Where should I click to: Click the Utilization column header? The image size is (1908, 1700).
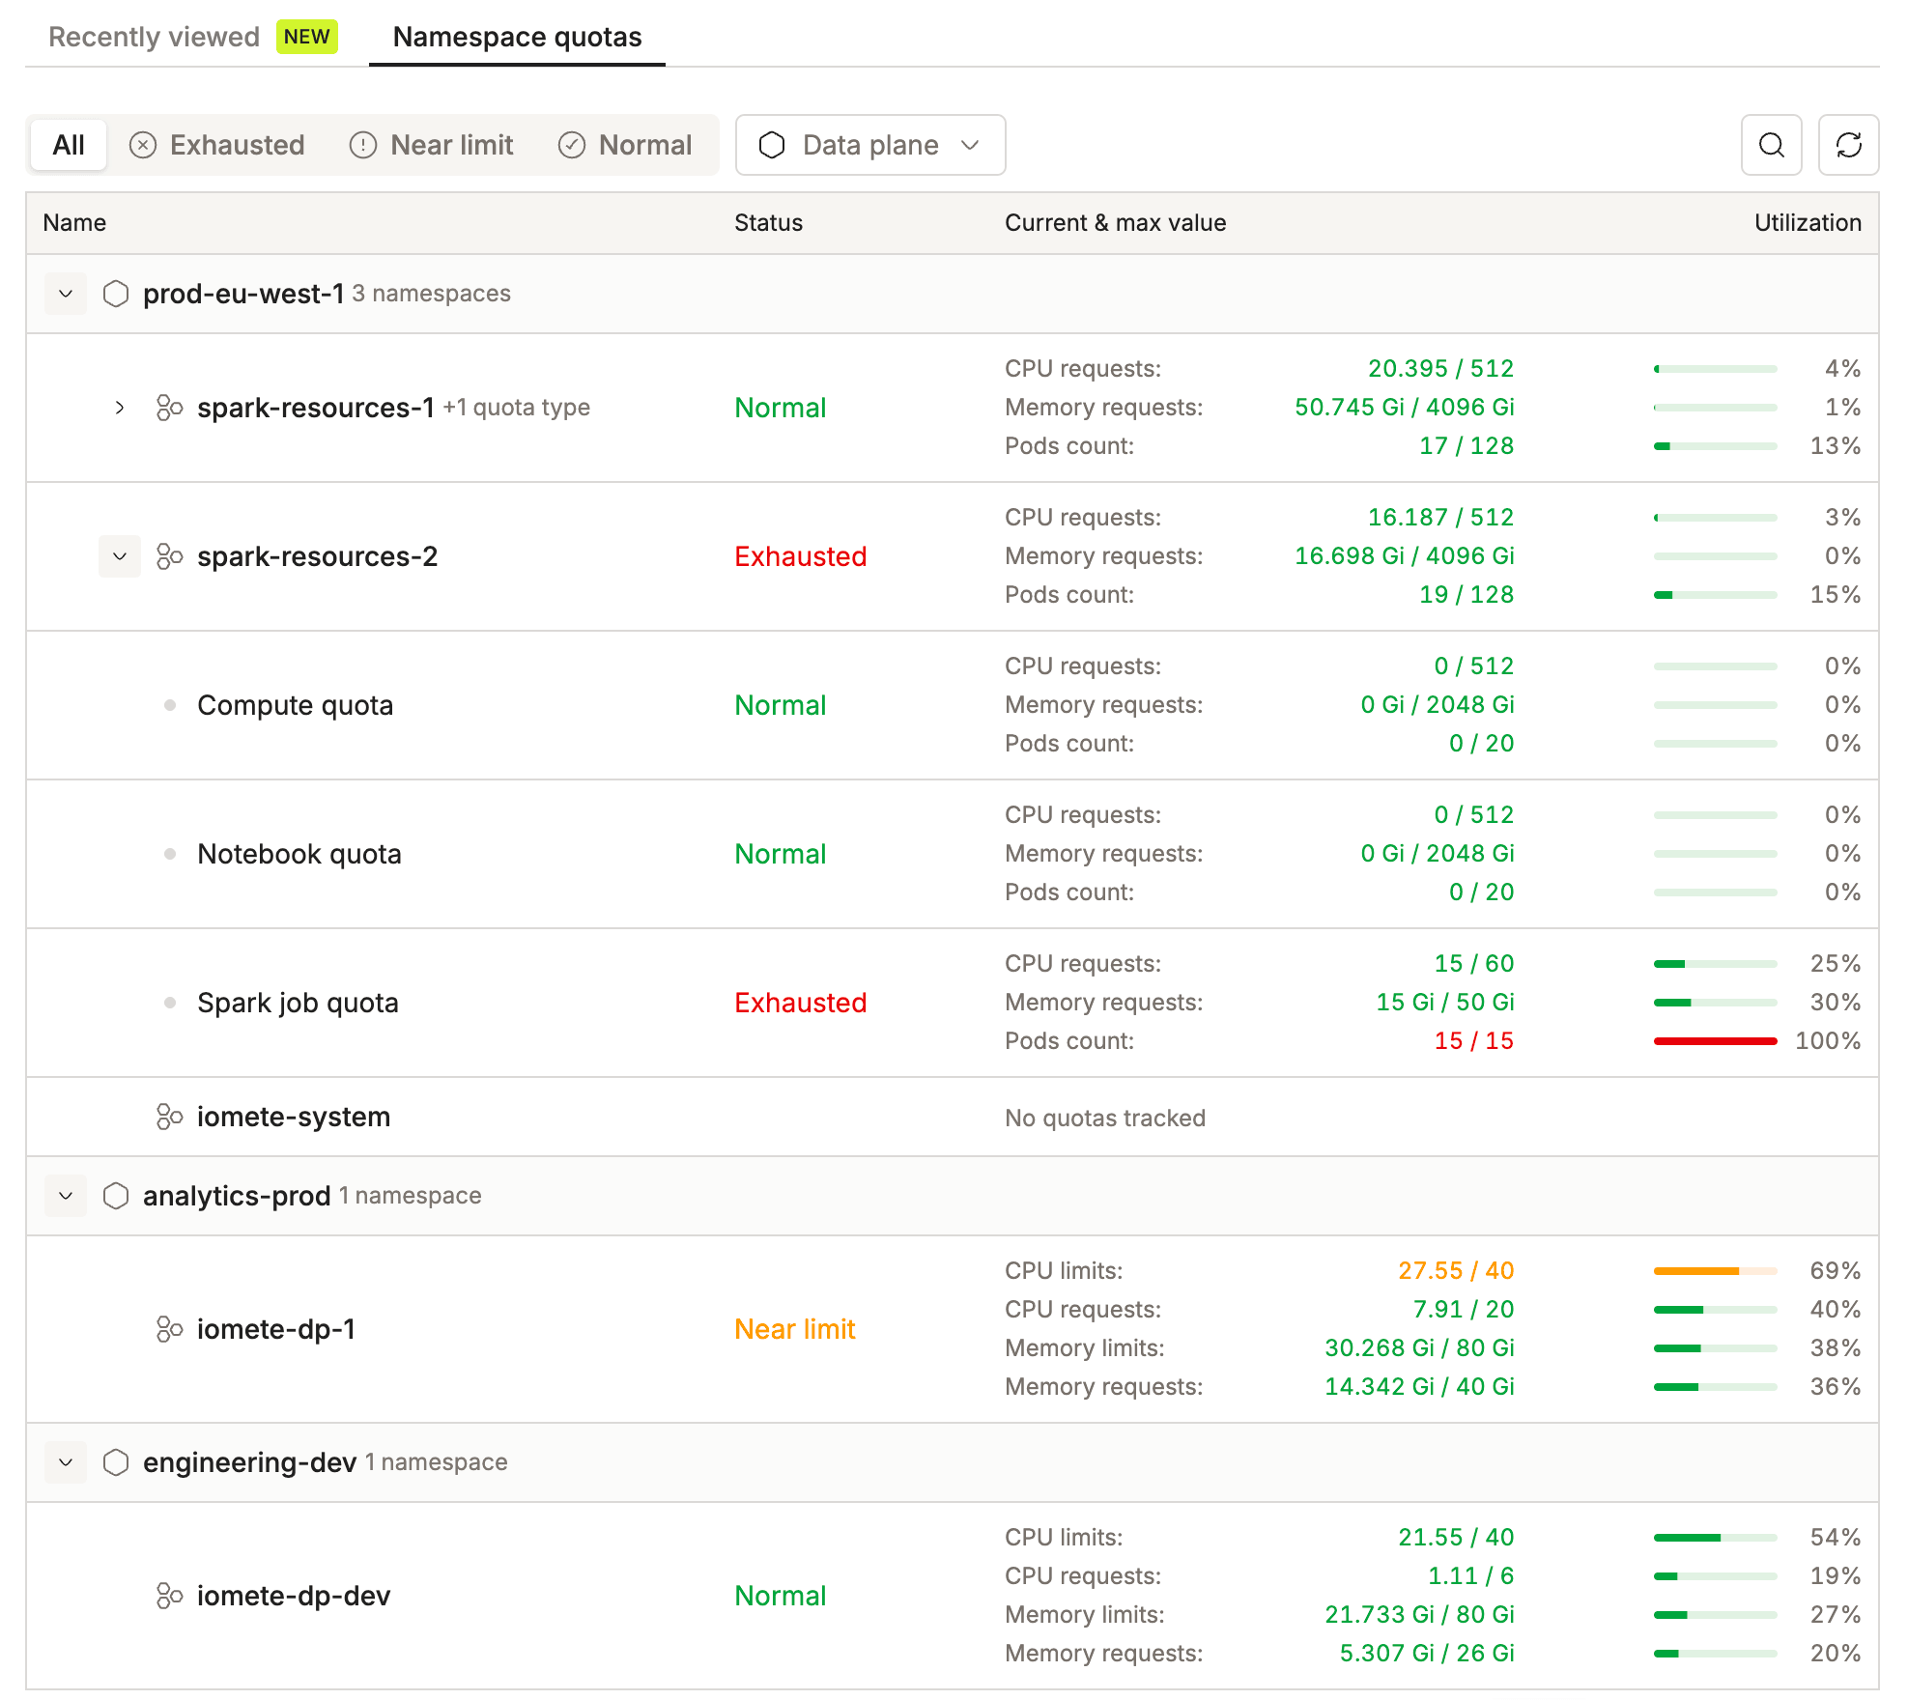coord(1808,223)
